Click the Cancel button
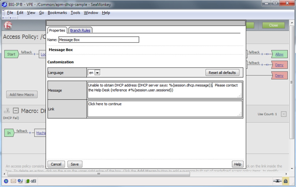 click(56, 164)
